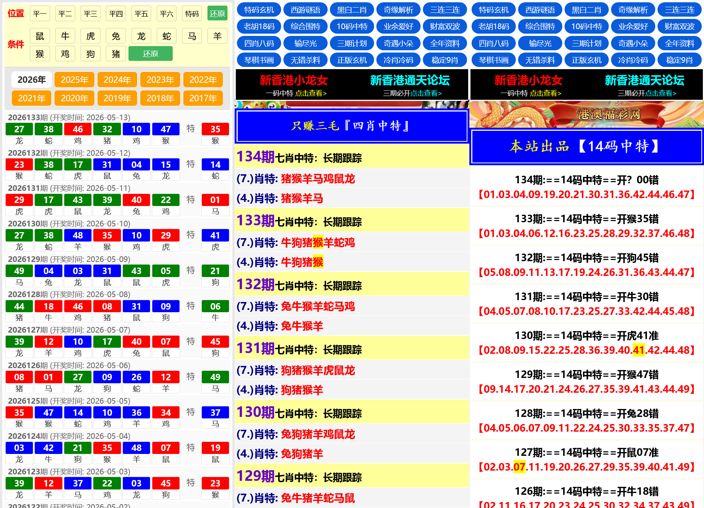This screenshot has width=704, height=508.
Task: Open 西游谜语 link in the middle column
Action: click(305, 10)
